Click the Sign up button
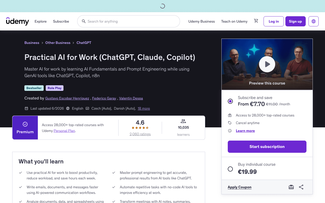This screenshot has height=203, width=325. click(x=296, y=21)
